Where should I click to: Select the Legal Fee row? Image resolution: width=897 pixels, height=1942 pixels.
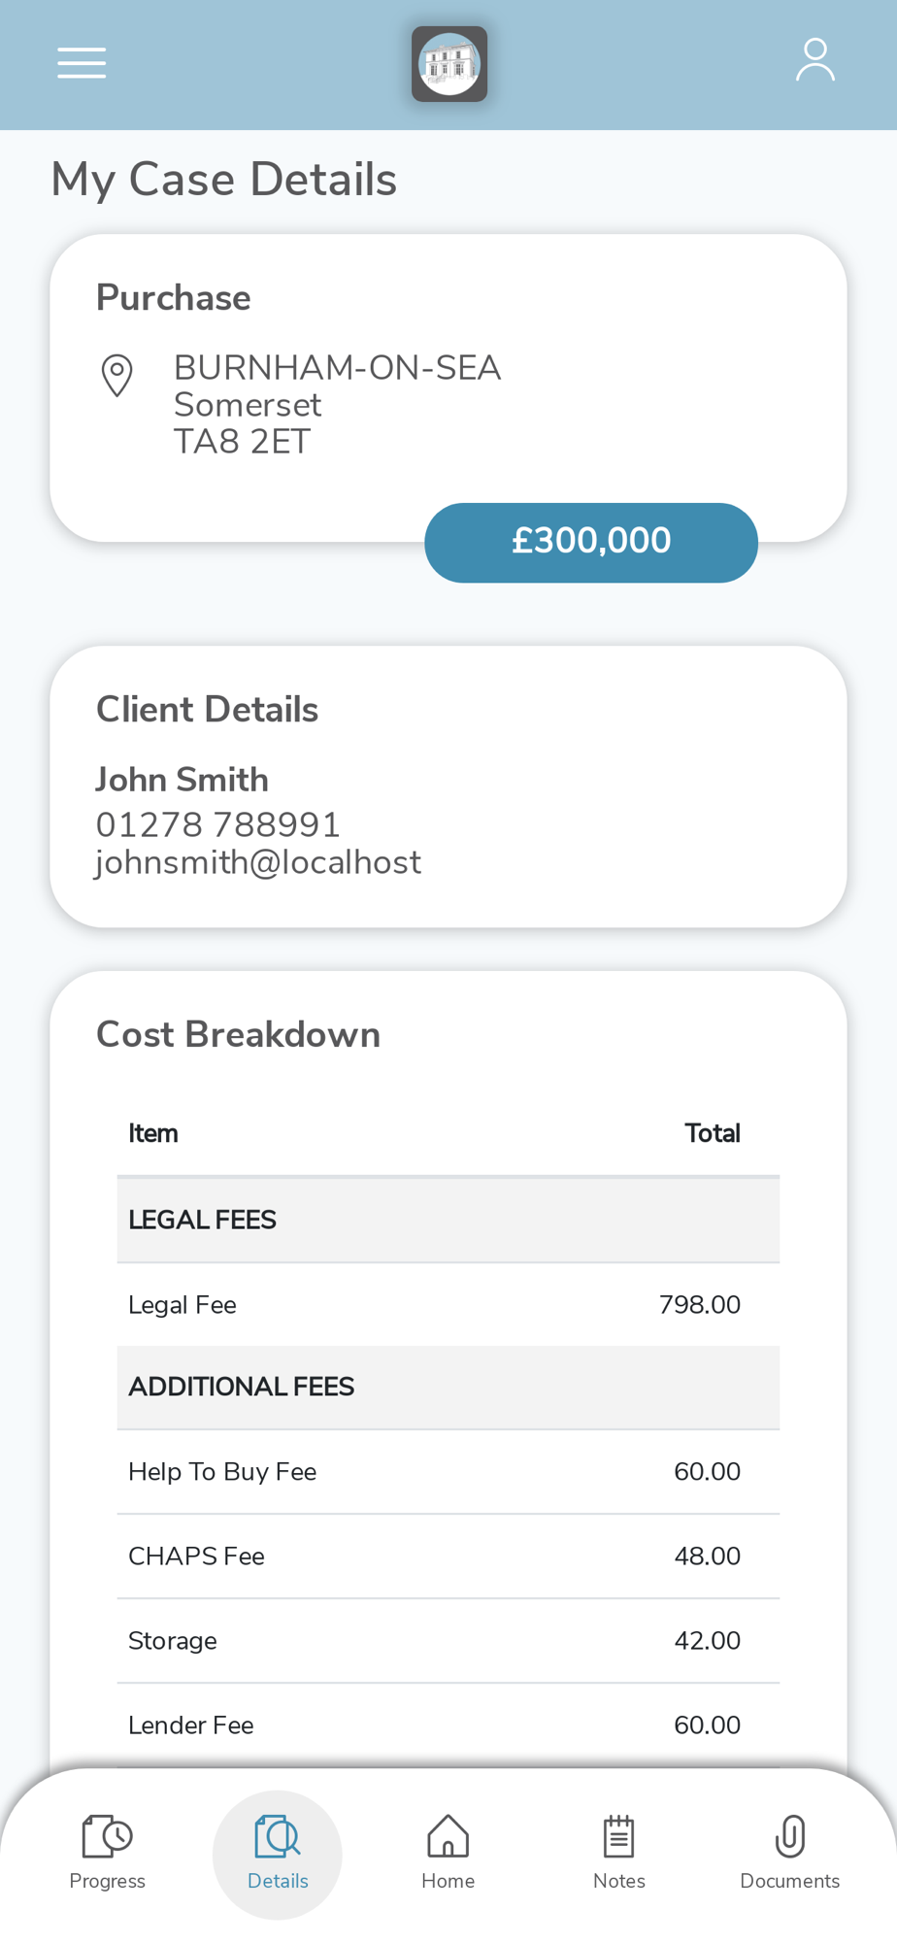[448, 1304]
